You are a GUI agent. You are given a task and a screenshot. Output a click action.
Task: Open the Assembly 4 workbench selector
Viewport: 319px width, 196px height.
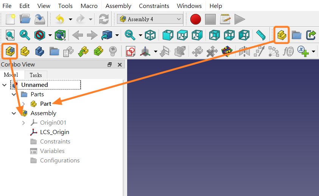[150, 19]
